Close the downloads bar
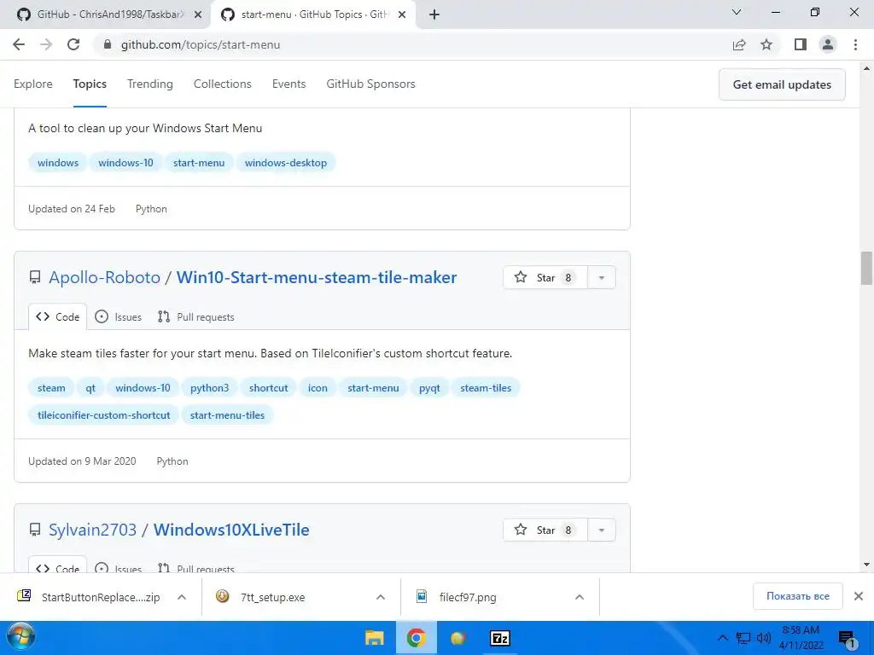Viewport: 874px width, 655px height. click(x=859, y=596)
